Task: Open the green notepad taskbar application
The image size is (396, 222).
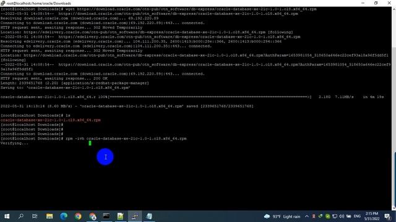Action: pos(121,216)
